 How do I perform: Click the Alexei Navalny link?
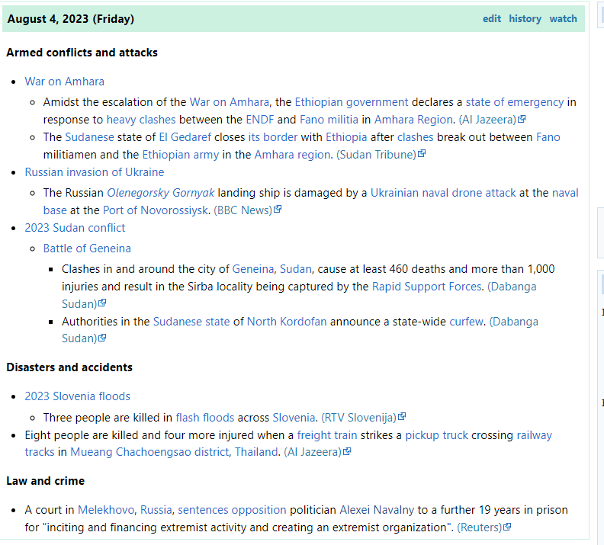tap(376, 510)
